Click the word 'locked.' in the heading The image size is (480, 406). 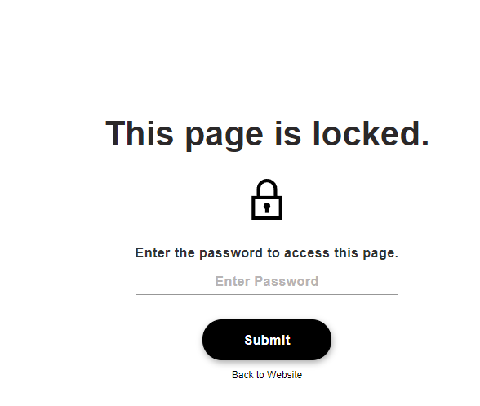click(x=371, y=133)
